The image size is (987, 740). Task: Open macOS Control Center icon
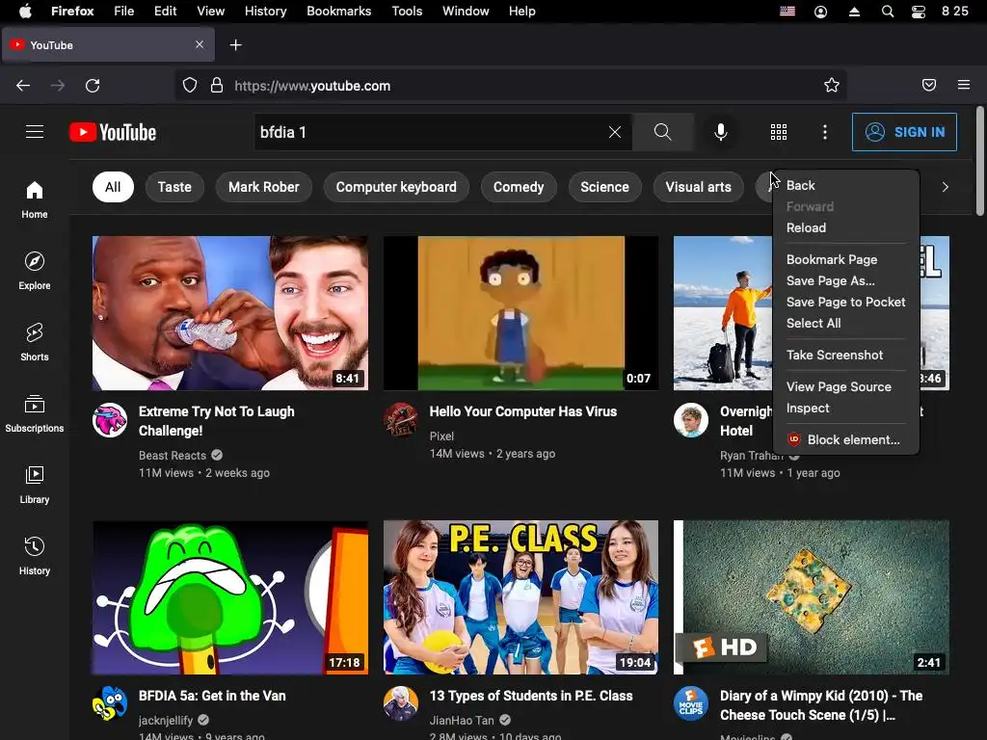coord(919,12)
